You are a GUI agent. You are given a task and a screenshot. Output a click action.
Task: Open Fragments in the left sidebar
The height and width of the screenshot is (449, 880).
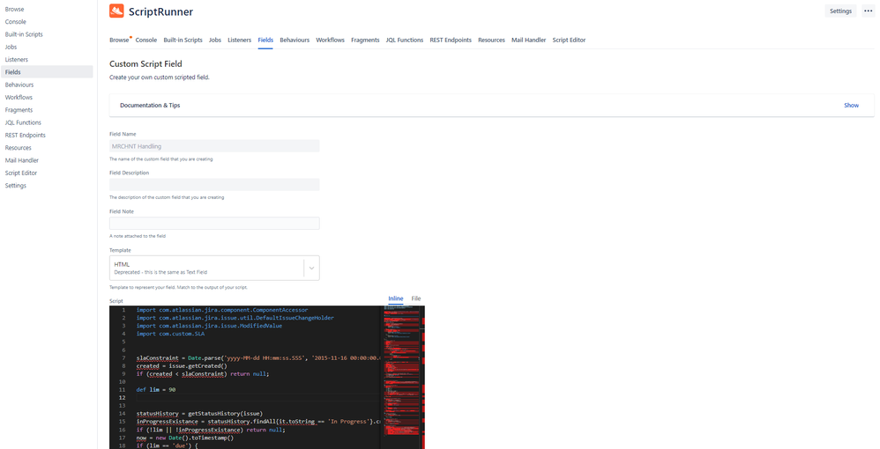tap(19, 110)
